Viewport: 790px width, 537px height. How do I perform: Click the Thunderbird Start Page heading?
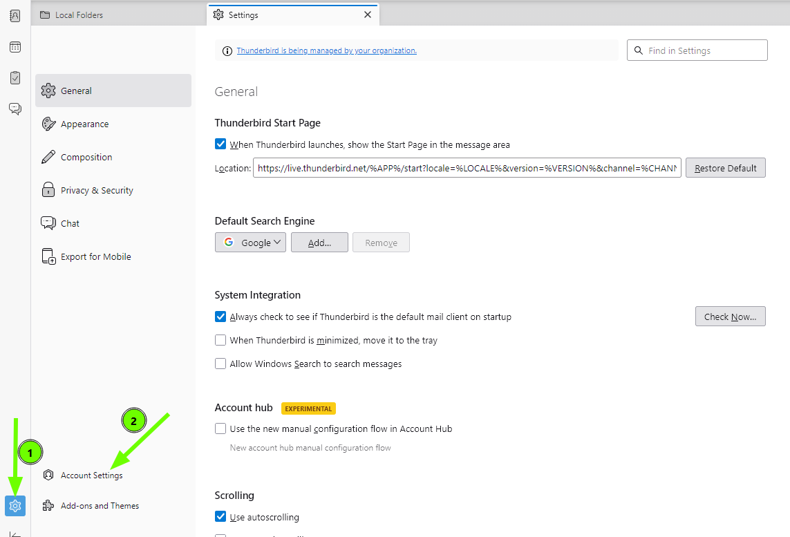[x=267, y=123]
